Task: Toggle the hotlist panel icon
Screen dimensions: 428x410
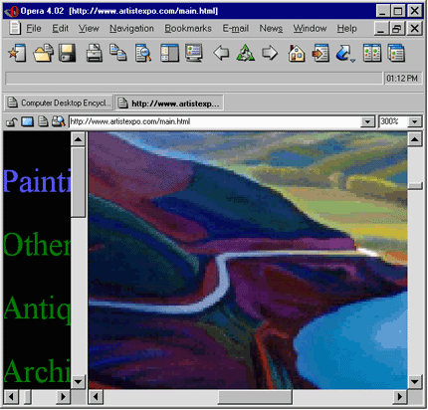Action: [169, 53]
